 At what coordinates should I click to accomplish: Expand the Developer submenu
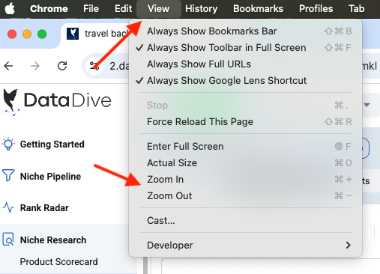coord(245,246)
